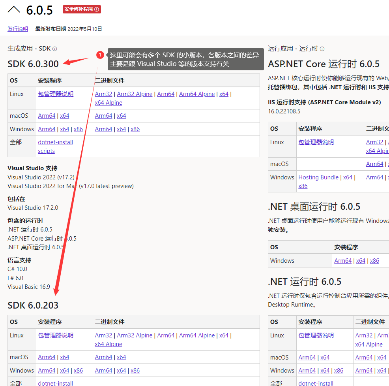Open 包管理器说明 for Linux in SDK 6.0.300
Image resolution: width=389 pixels, height=386 pixels.
(x=56, y=94)
